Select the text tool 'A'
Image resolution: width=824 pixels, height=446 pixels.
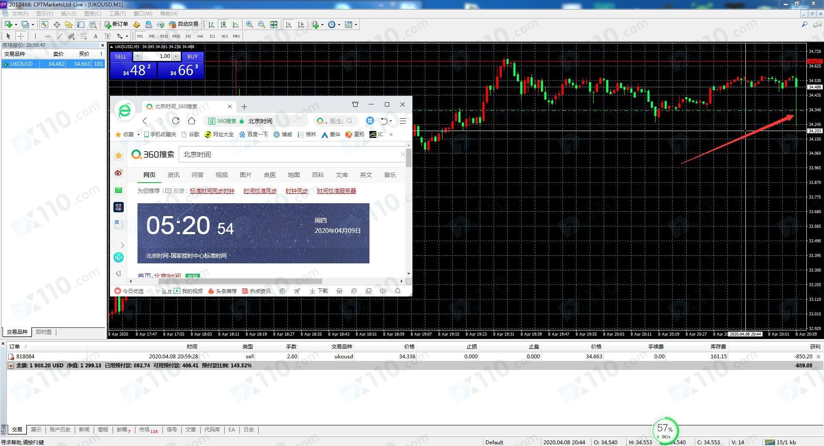point(95,37)
